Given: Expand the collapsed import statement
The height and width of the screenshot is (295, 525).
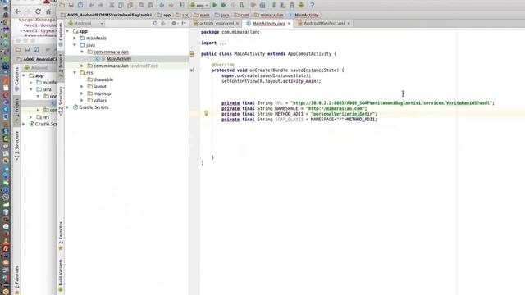Looking at the screenshot, I should [x=222, y=43].
